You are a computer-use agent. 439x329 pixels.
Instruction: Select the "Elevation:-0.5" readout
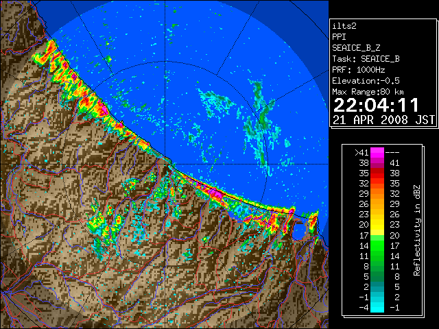(x=366, y=81)
